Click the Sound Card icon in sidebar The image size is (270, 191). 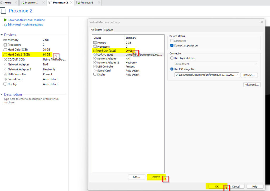[5, 79]
